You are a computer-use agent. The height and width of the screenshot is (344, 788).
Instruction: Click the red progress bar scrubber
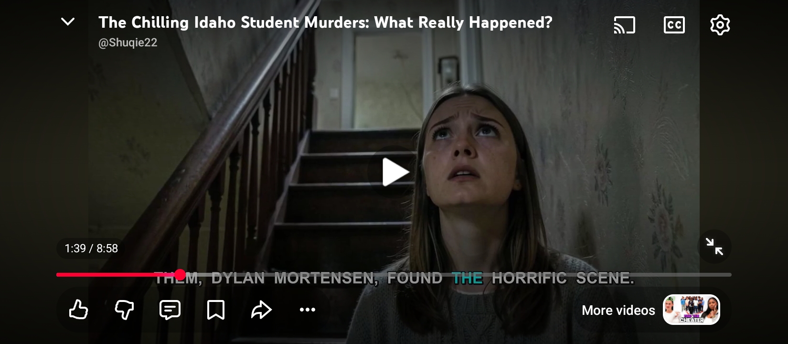180,275
